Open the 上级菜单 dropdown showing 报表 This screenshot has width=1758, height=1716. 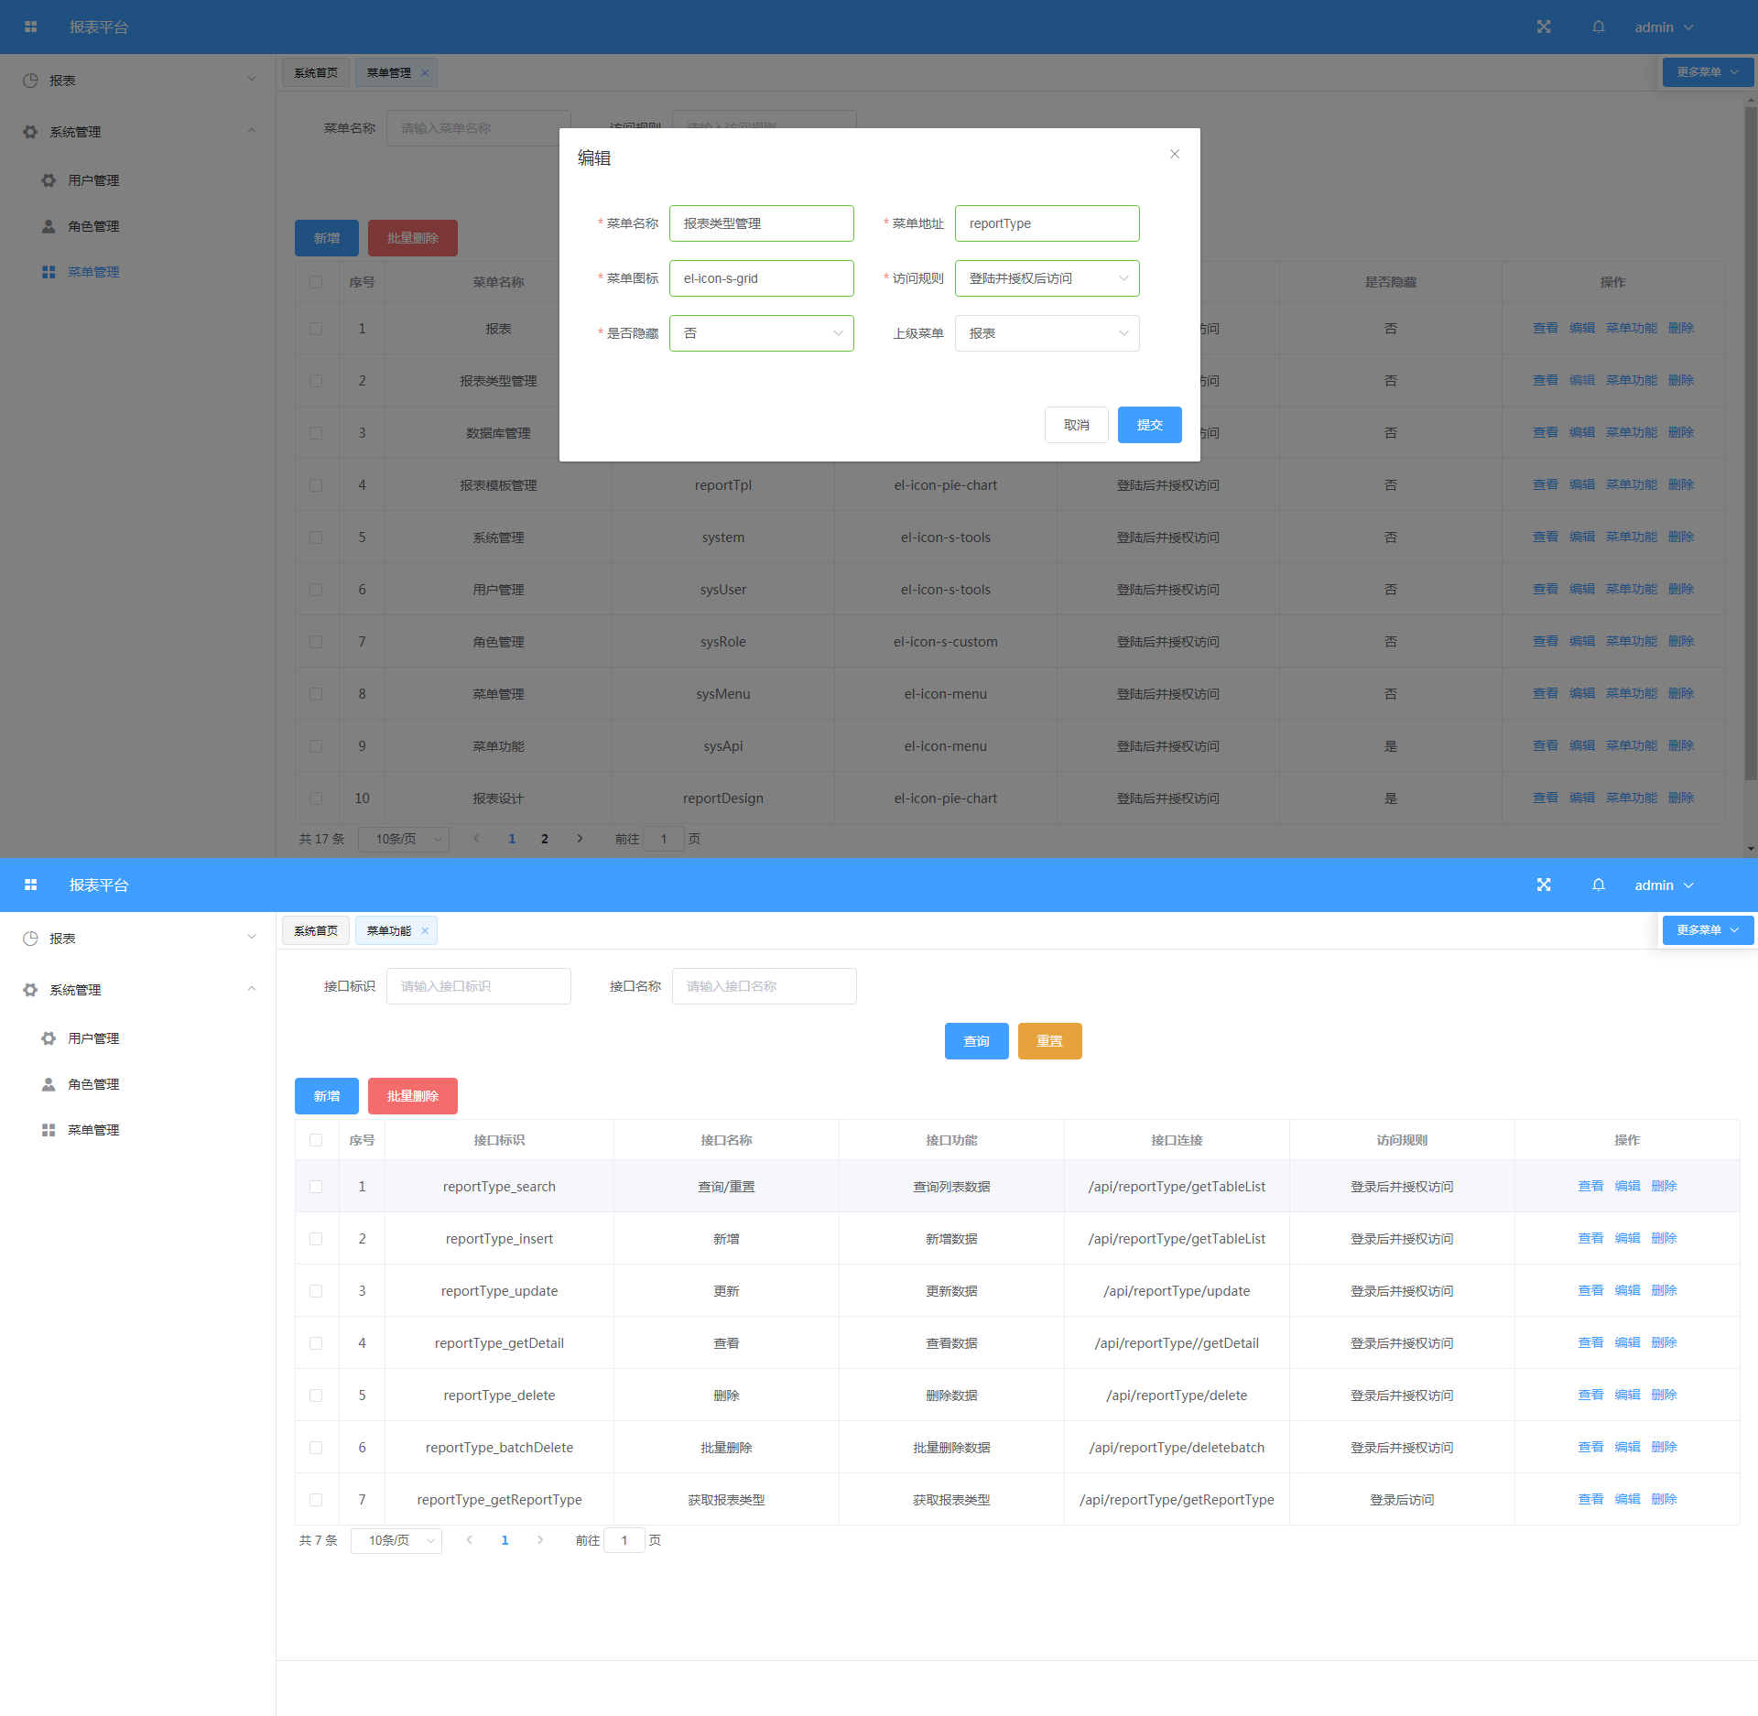[x=1047, y=333]
